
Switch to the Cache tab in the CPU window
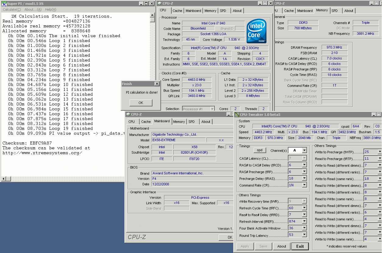[177, 11]
